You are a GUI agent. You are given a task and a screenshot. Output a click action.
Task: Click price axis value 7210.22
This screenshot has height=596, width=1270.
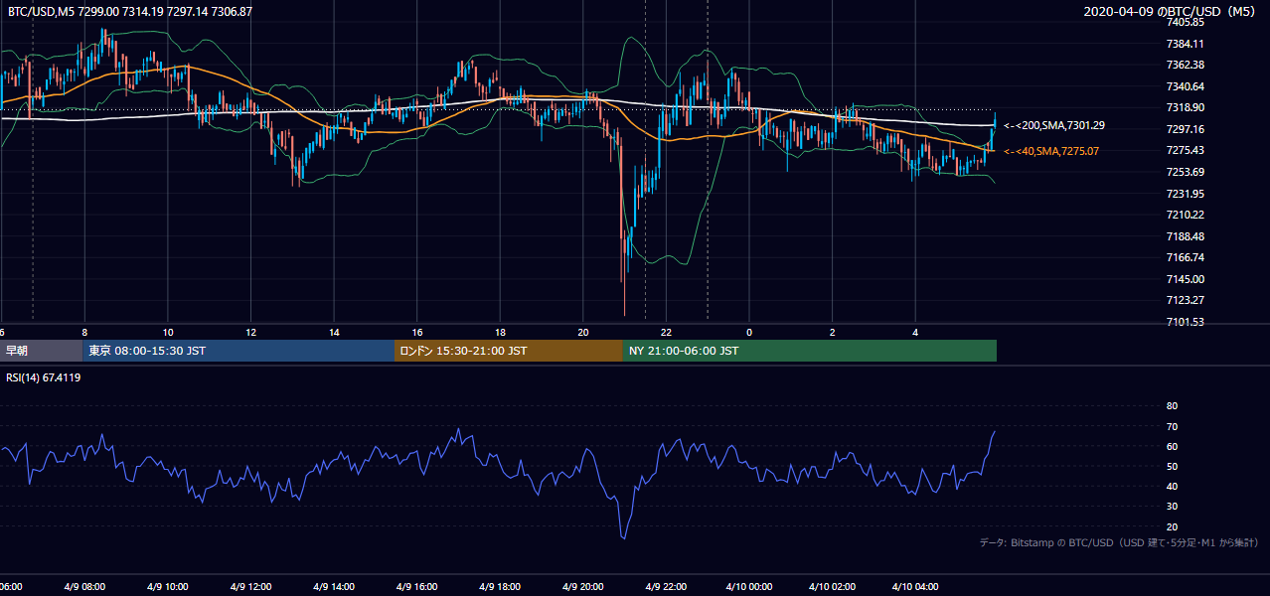(x=1186, y=215)
